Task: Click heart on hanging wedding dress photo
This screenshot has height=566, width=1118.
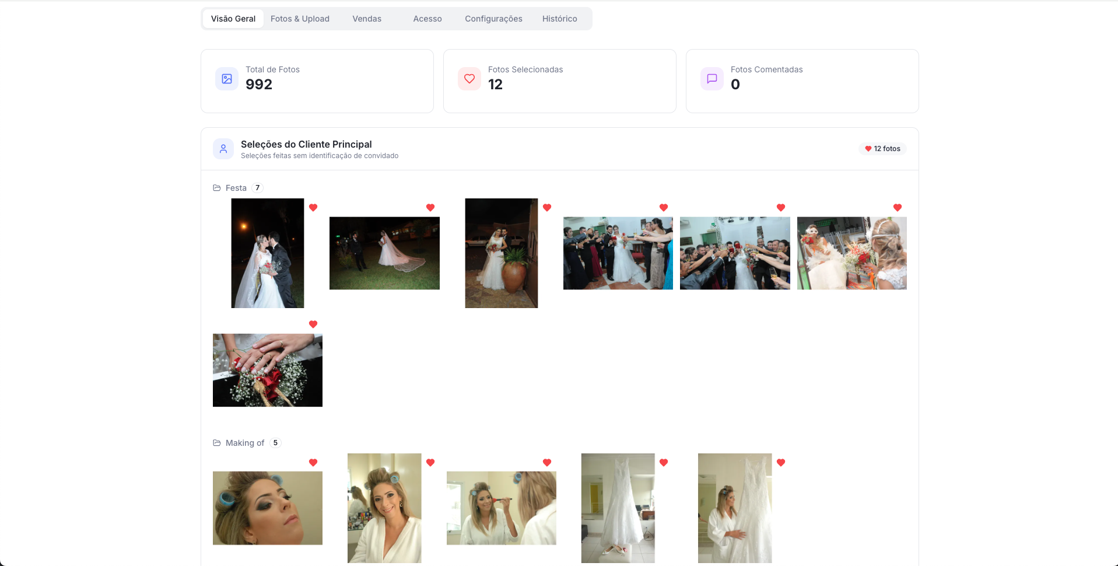Action: pyautogui.click(x=664, y=463)
